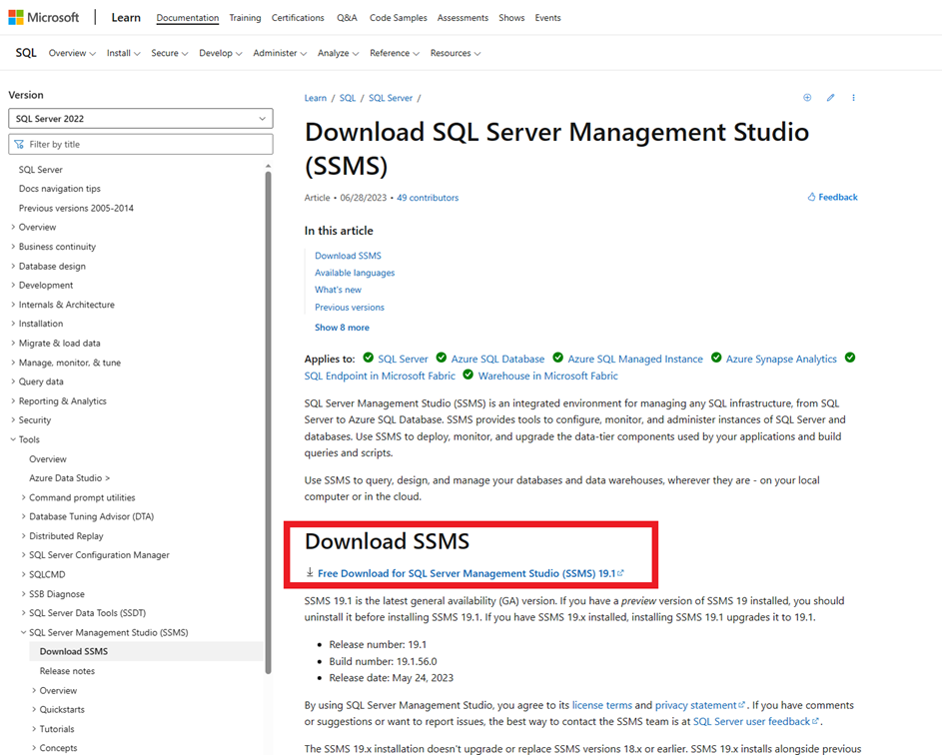The width and height of the screenshot is (942, 755).
Task: Click the Filter by title input field
Action: [x=141, y=144]
